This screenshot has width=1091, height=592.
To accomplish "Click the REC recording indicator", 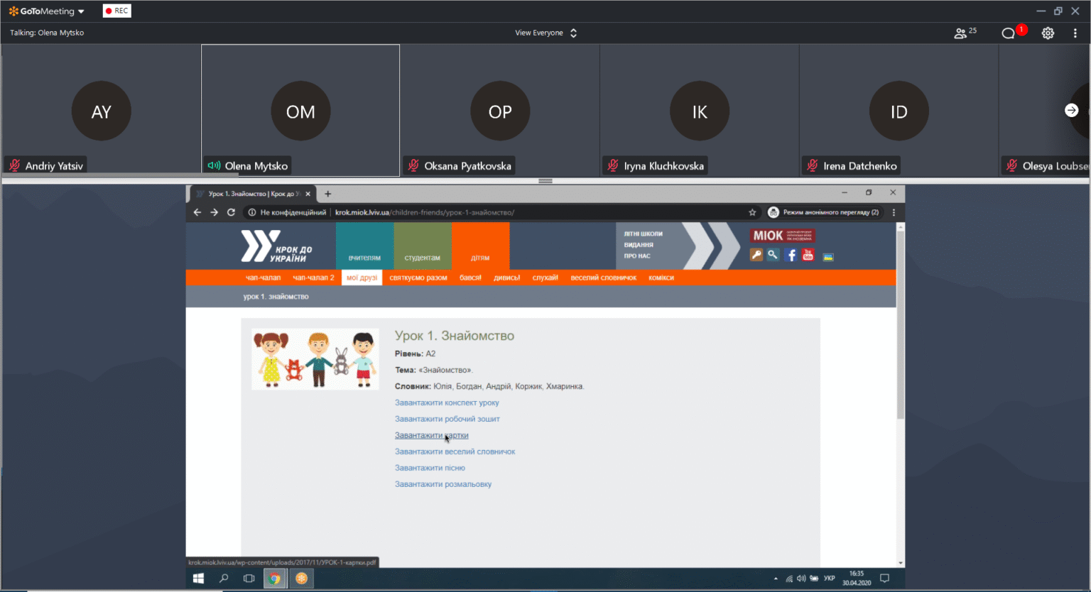I will [x=117, y=11].
